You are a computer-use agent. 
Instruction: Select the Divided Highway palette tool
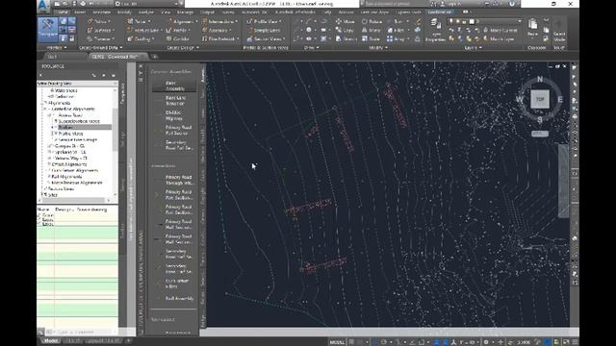(x=174, y=115)
